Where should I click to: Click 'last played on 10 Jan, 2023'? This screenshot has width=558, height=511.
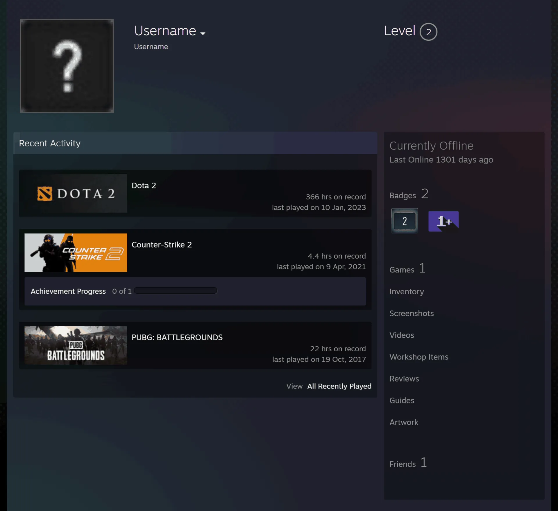point(319,208)
